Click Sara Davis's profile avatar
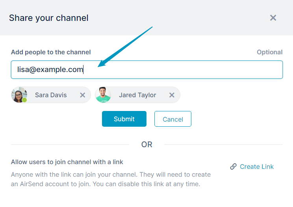 19,95
